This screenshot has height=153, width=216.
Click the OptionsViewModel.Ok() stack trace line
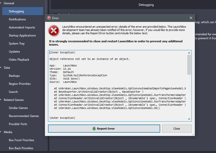(107, 108)
